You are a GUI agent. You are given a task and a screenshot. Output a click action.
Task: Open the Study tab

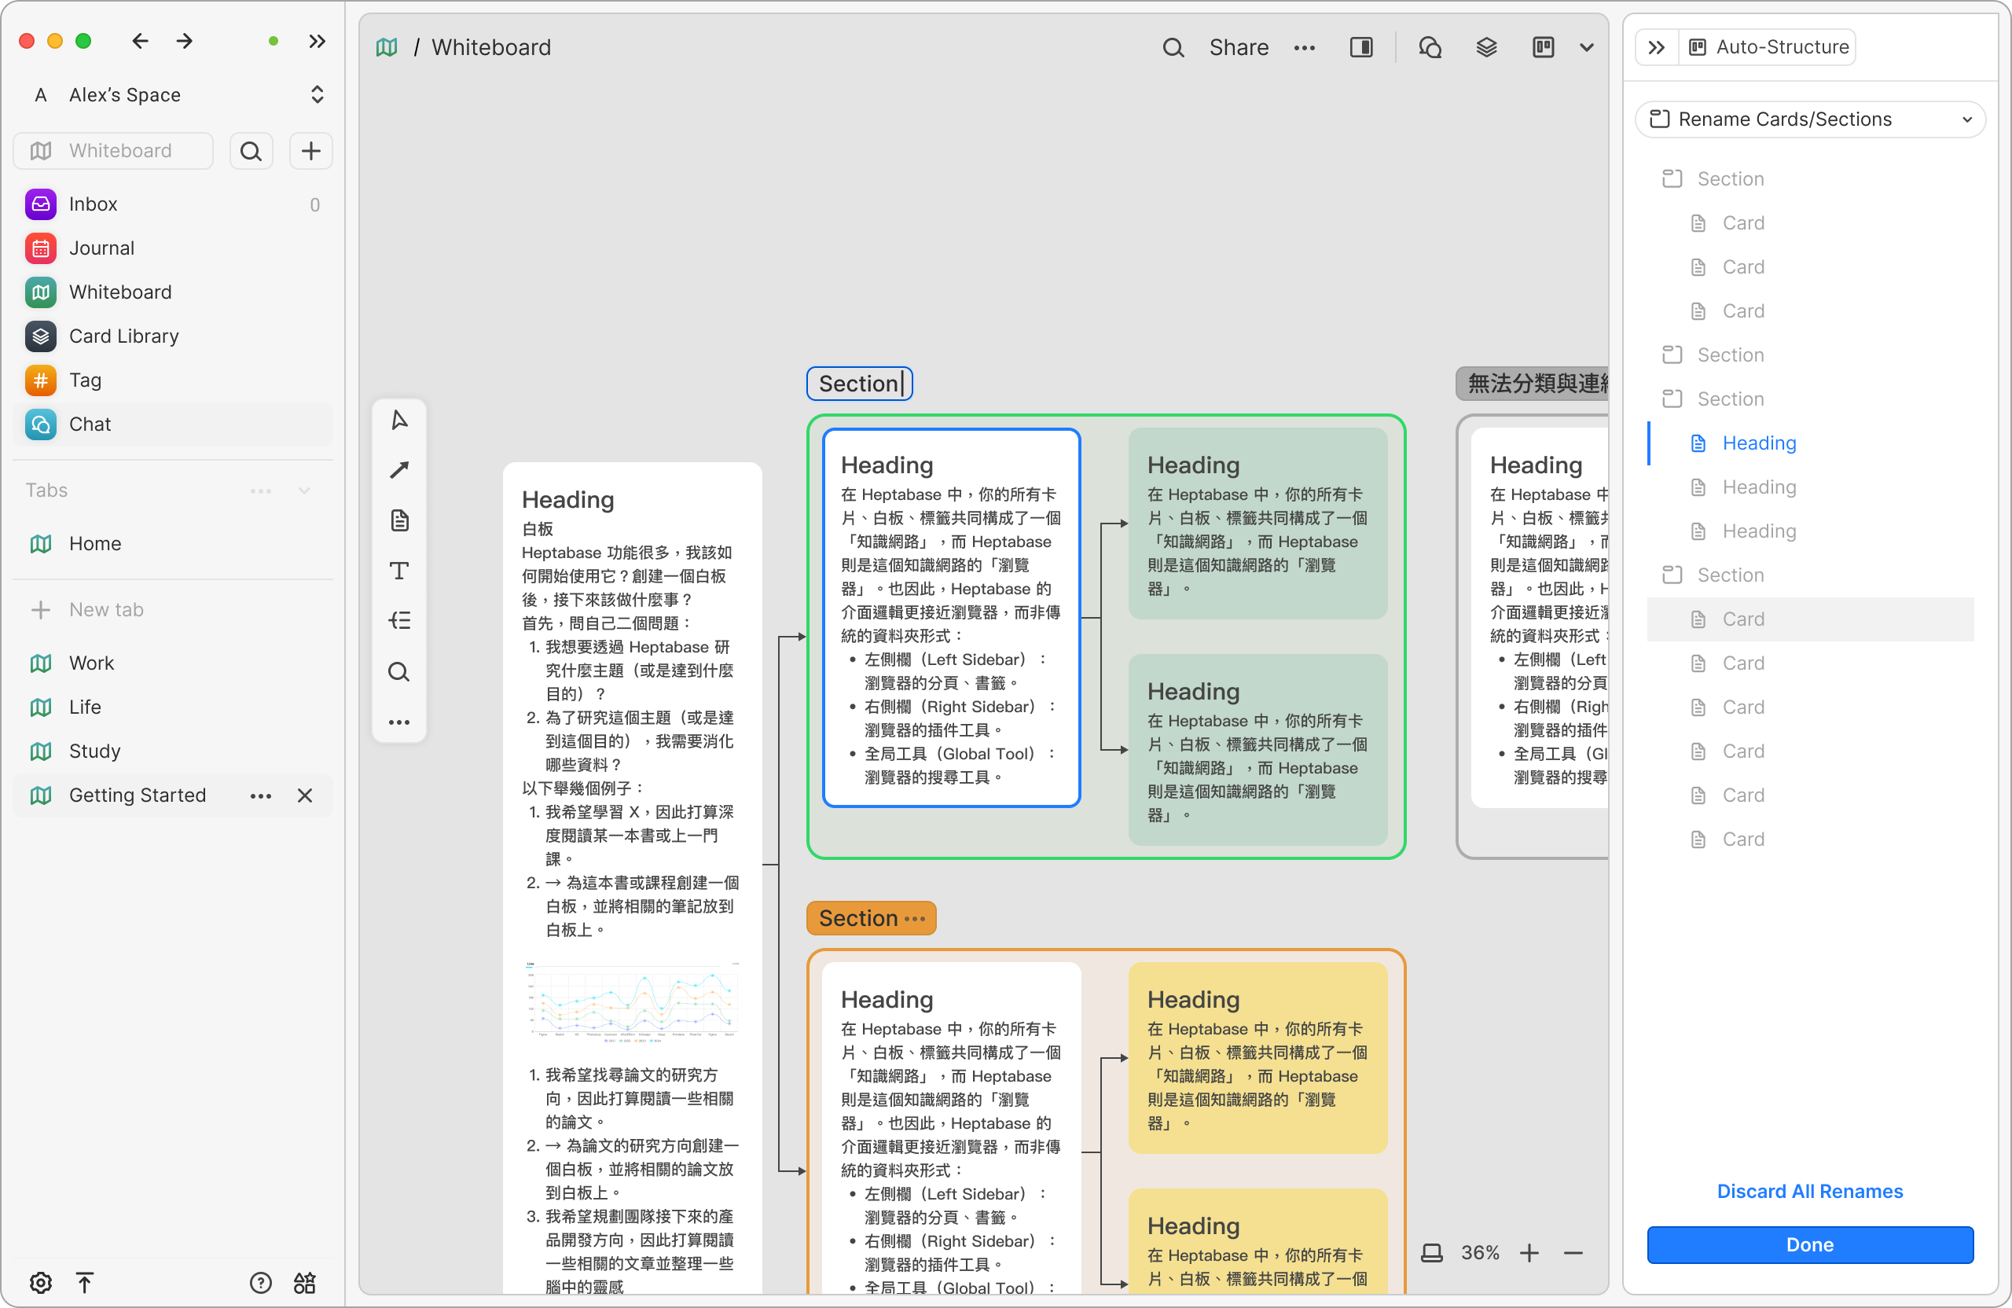pos(94,751)
